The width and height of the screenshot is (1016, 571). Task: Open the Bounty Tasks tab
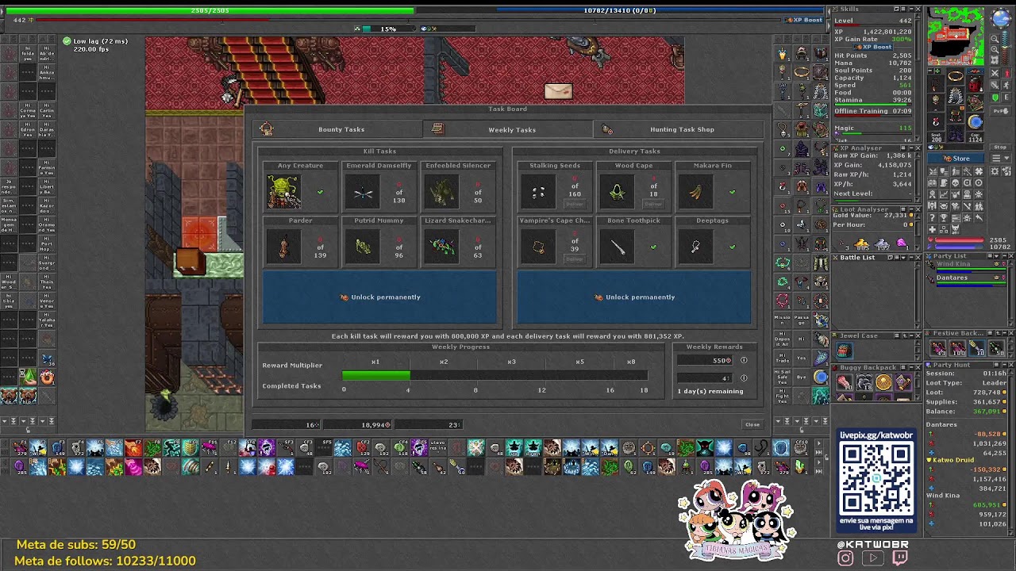pyautogui.click(x=337, y=129)
